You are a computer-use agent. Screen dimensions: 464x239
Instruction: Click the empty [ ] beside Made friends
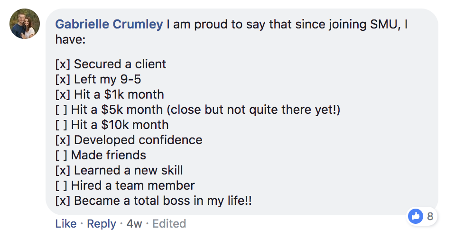[x=62, y=155]
